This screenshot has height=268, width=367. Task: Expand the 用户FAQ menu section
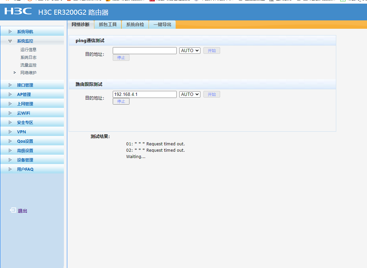click(x=32, y=169)
